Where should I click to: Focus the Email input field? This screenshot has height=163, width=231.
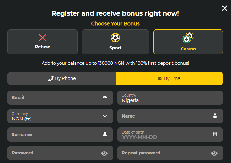click(x=53, y=97)
